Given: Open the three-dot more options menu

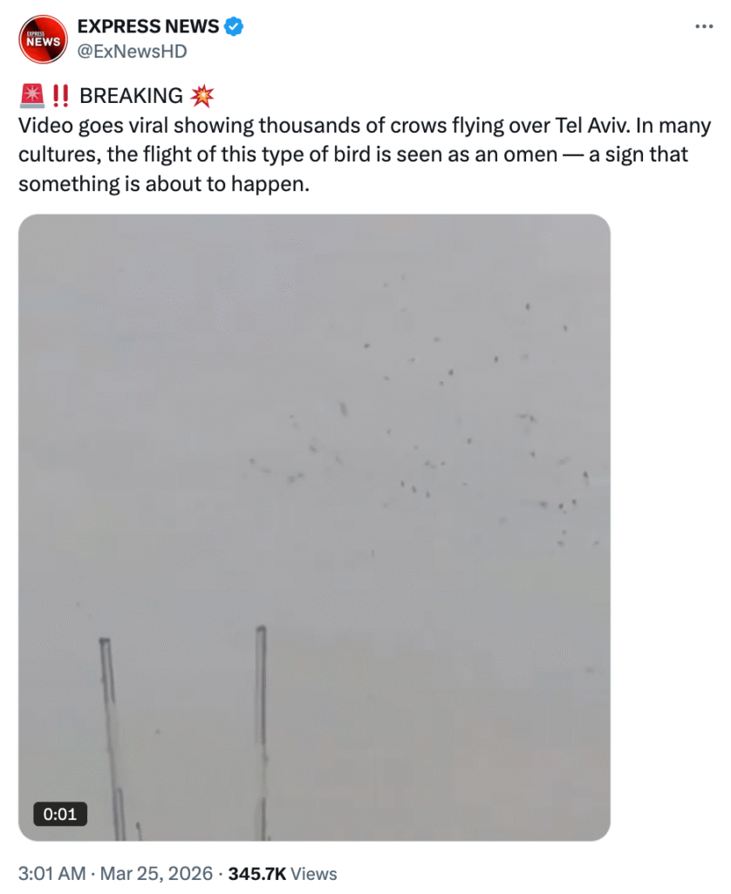Looking at the screenshot, I should point(704,26).
